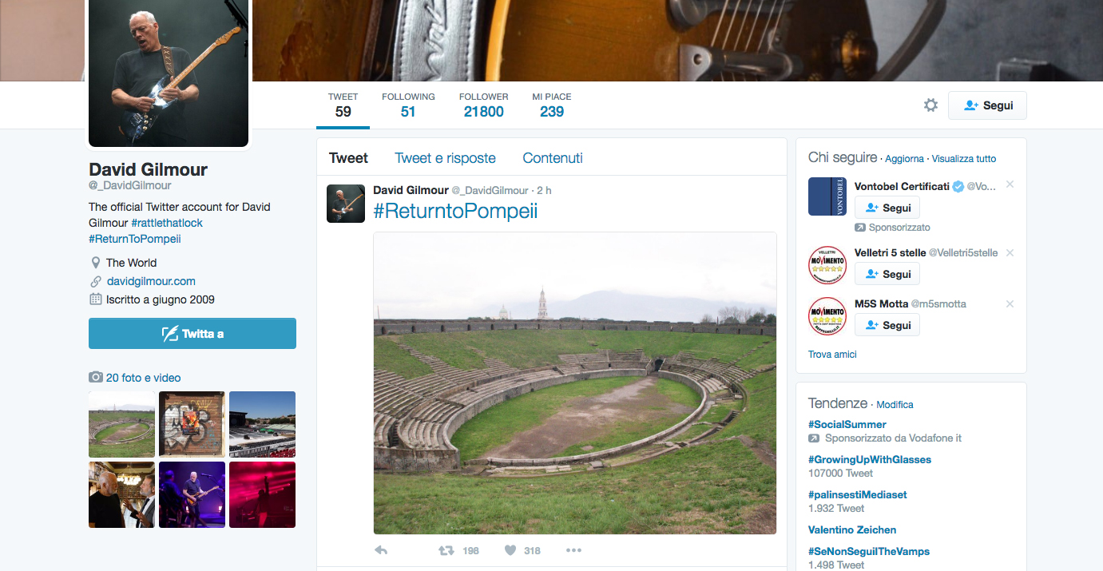1103x571 pixels.
Task: Open graffiti wall photo thumbnail in media grid
Action: [x=192, y=424]
